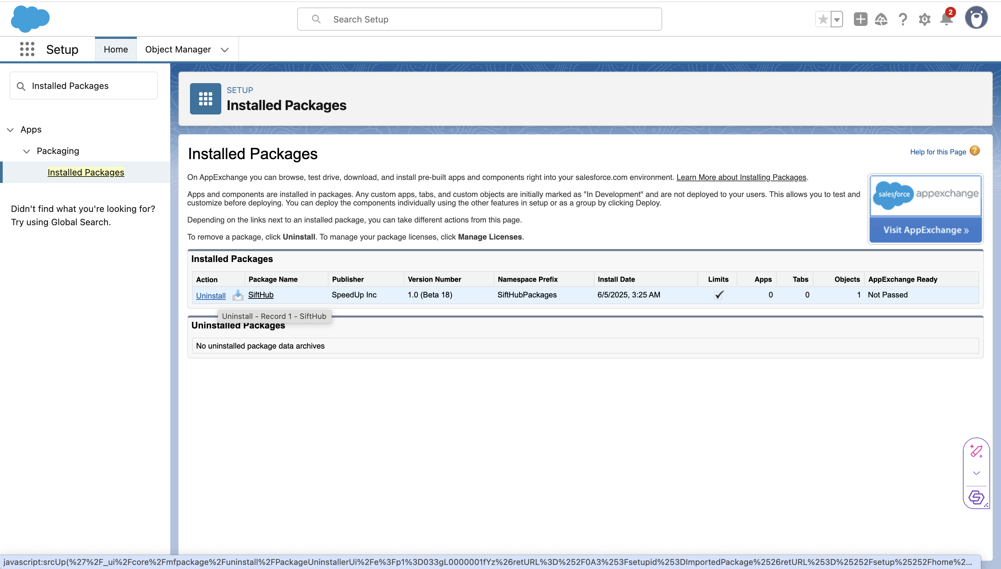Add this page to favorites star
The image size is (1001, 569).
click(x=823, y=19)
